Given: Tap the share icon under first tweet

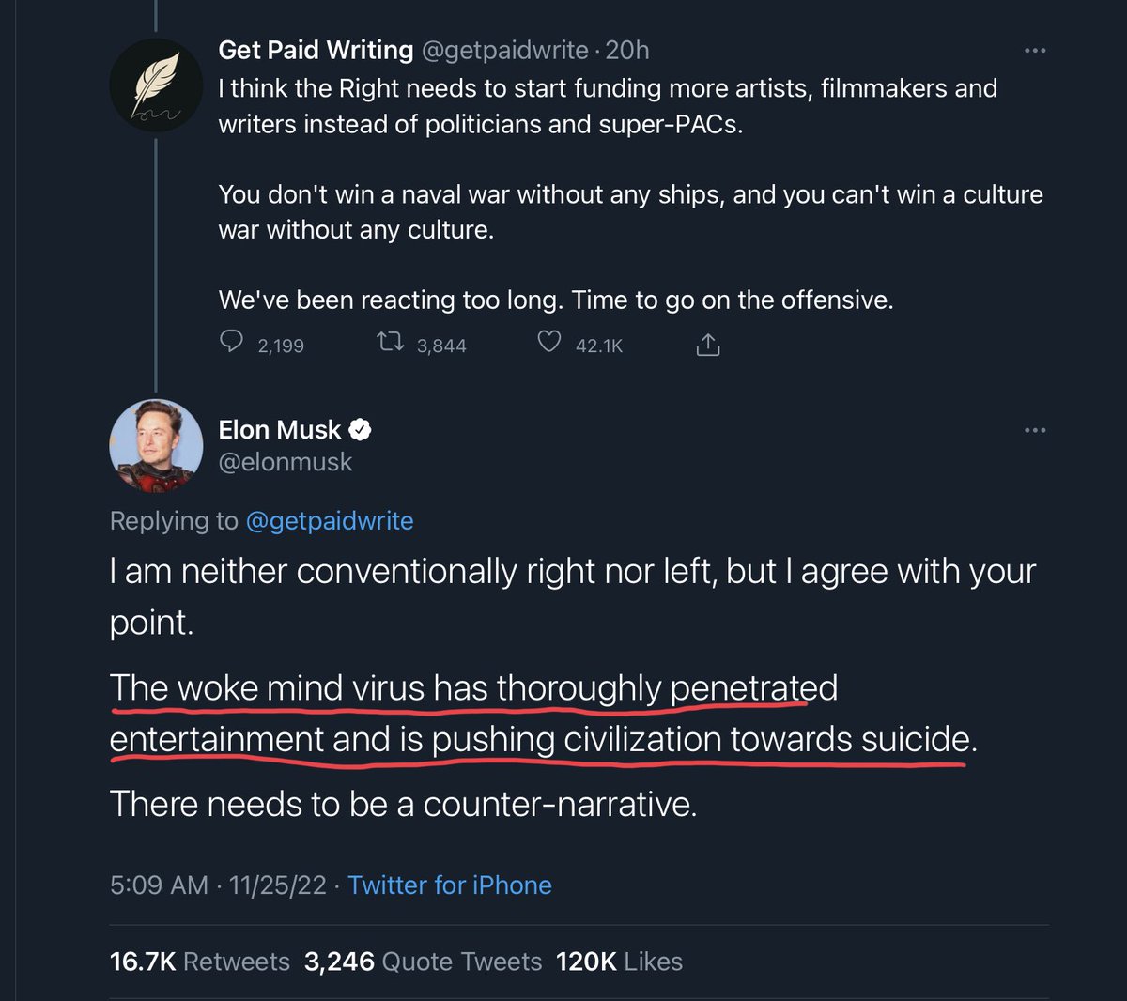Looking at the screenshot, I should (x=708, y=345).
